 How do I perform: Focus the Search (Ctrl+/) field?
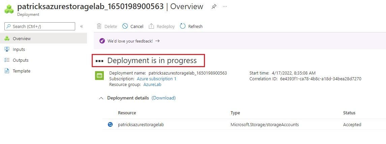[40, 26]
